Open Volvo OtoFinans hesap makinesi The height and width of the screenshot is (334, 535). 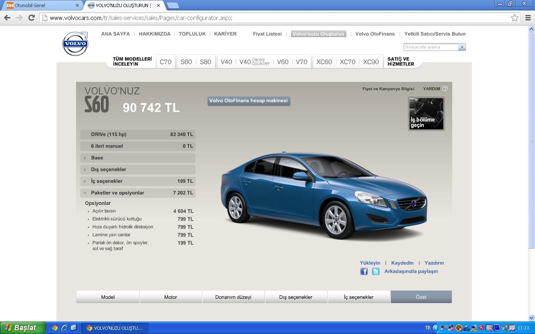pyautogui.click(x=249, y=101)
